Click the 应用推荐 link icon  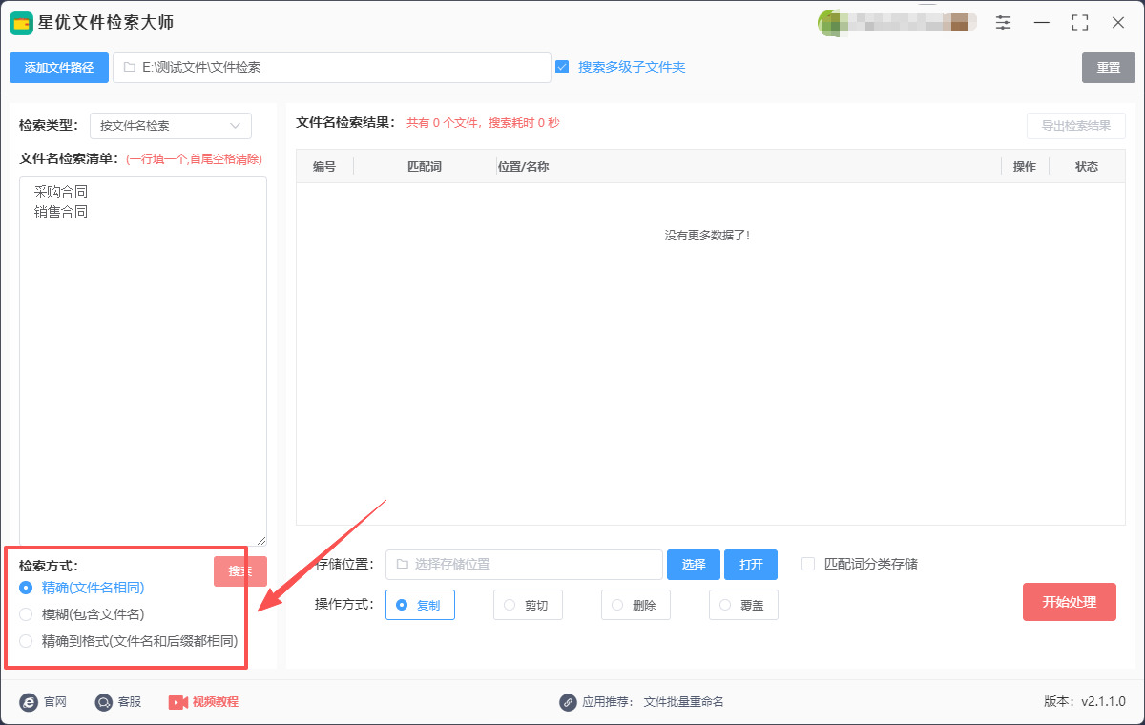pos(569,702)
